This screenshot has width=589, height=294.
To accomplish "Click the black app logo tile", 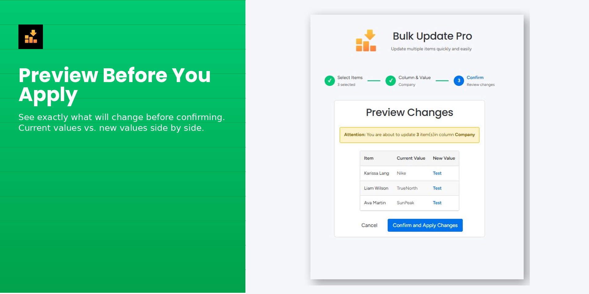I will click(31, 37).
